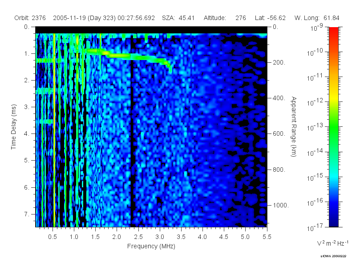Click the 'Orbit: 2376' header text
Viewport: 356px width, 267px height.
[x=30, y=18]
